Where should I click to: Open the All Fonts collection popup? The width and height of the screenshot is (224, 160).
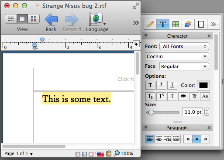click(184, 46)
